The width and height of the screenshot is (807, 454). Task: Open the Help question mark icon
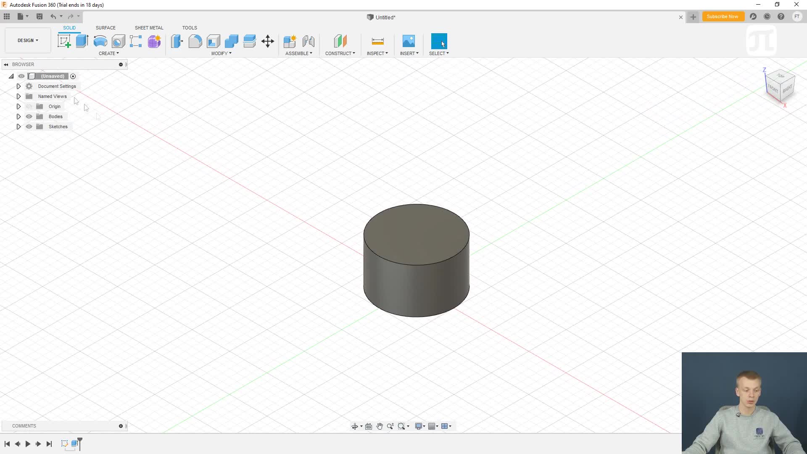pos(781,16)
